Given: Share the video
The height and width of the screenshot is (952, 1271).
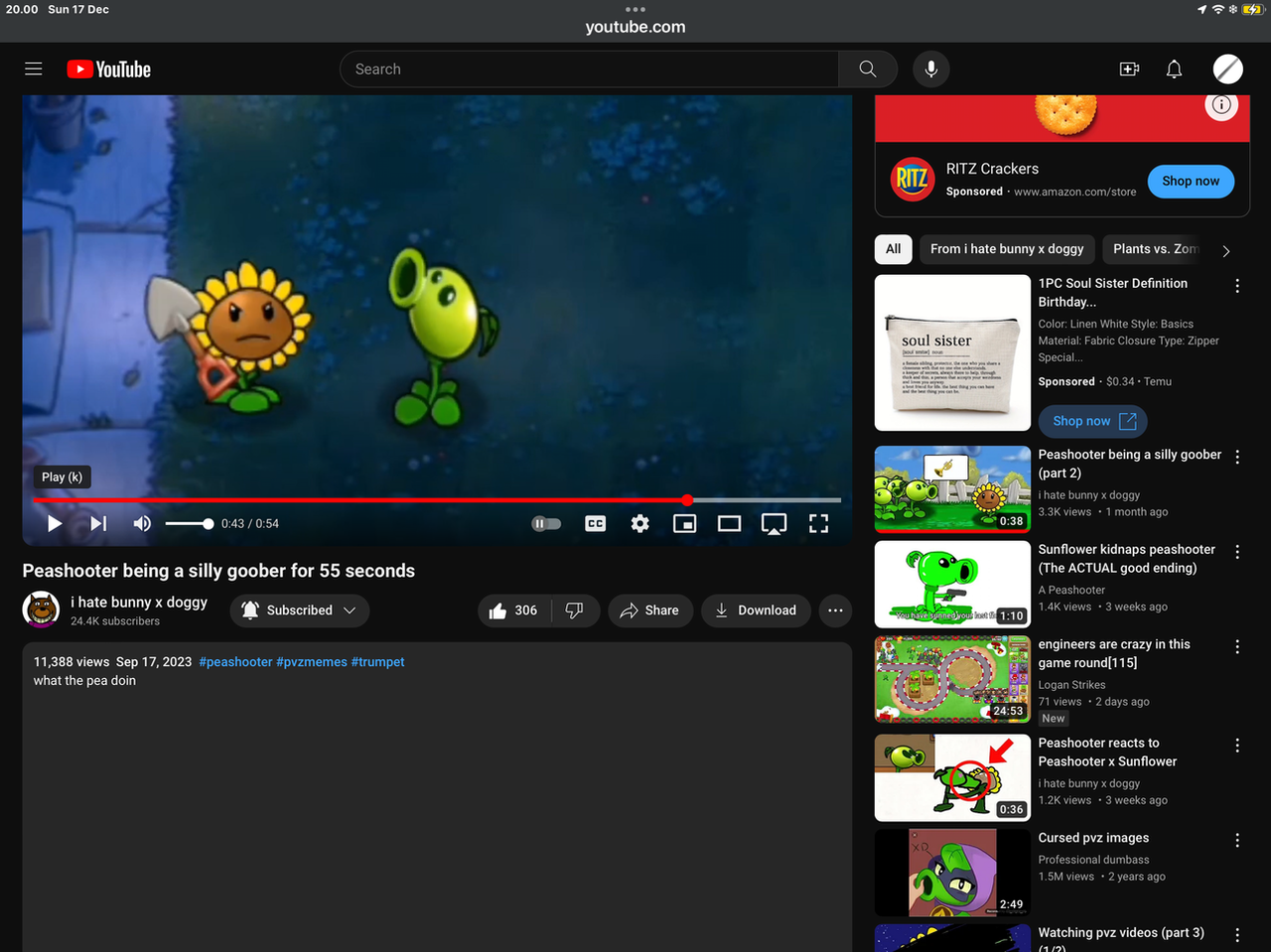Looking at the screenshot, I should (650, 611).
